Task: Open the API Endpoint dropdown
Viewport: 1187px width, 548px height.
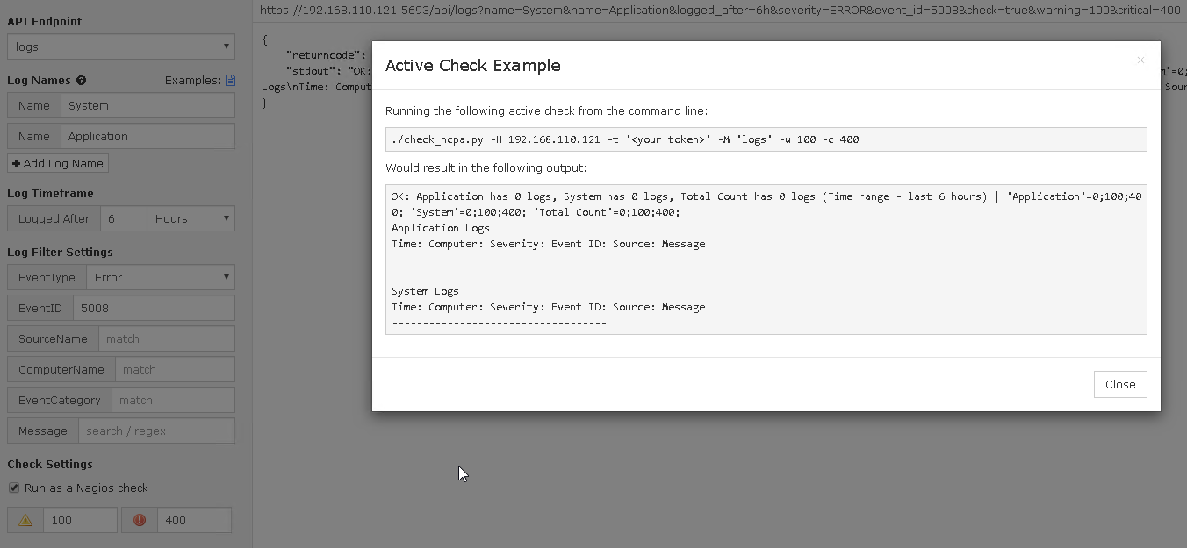Action: click(120, 46)
